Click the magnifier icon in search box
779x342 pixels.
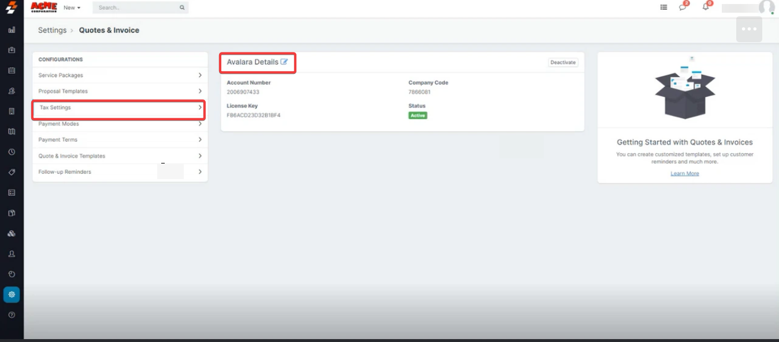click(x=182, y=8)
